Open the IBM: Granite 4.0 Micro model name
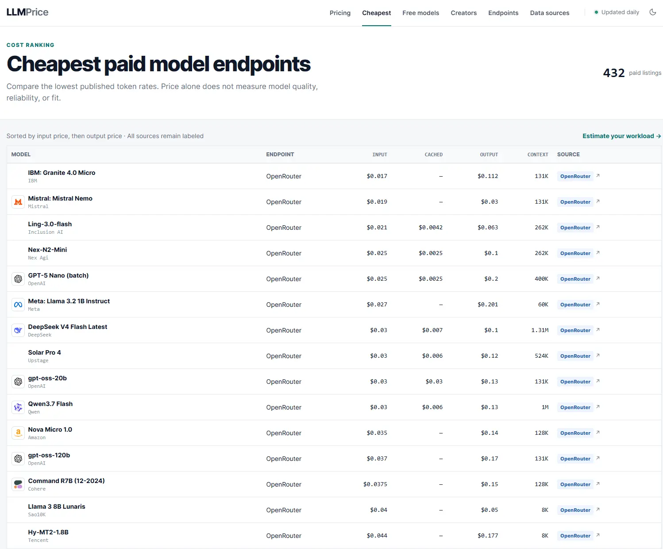 (x=62, y=173)
